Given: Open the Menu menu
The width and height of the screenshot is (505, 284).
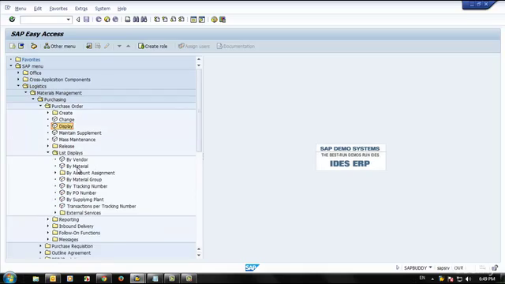Looking at the screenshot, I should (21, 9).
